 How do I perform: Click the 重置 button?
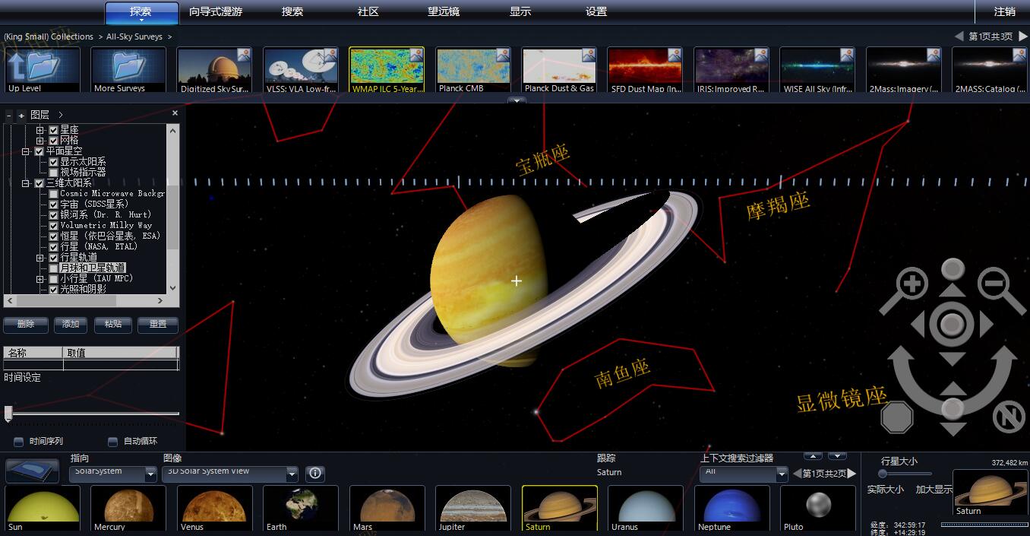158,325
